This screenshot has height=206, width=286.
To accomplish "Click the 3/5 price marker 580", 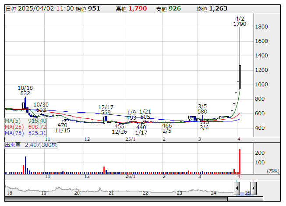I will pos(202,111).
